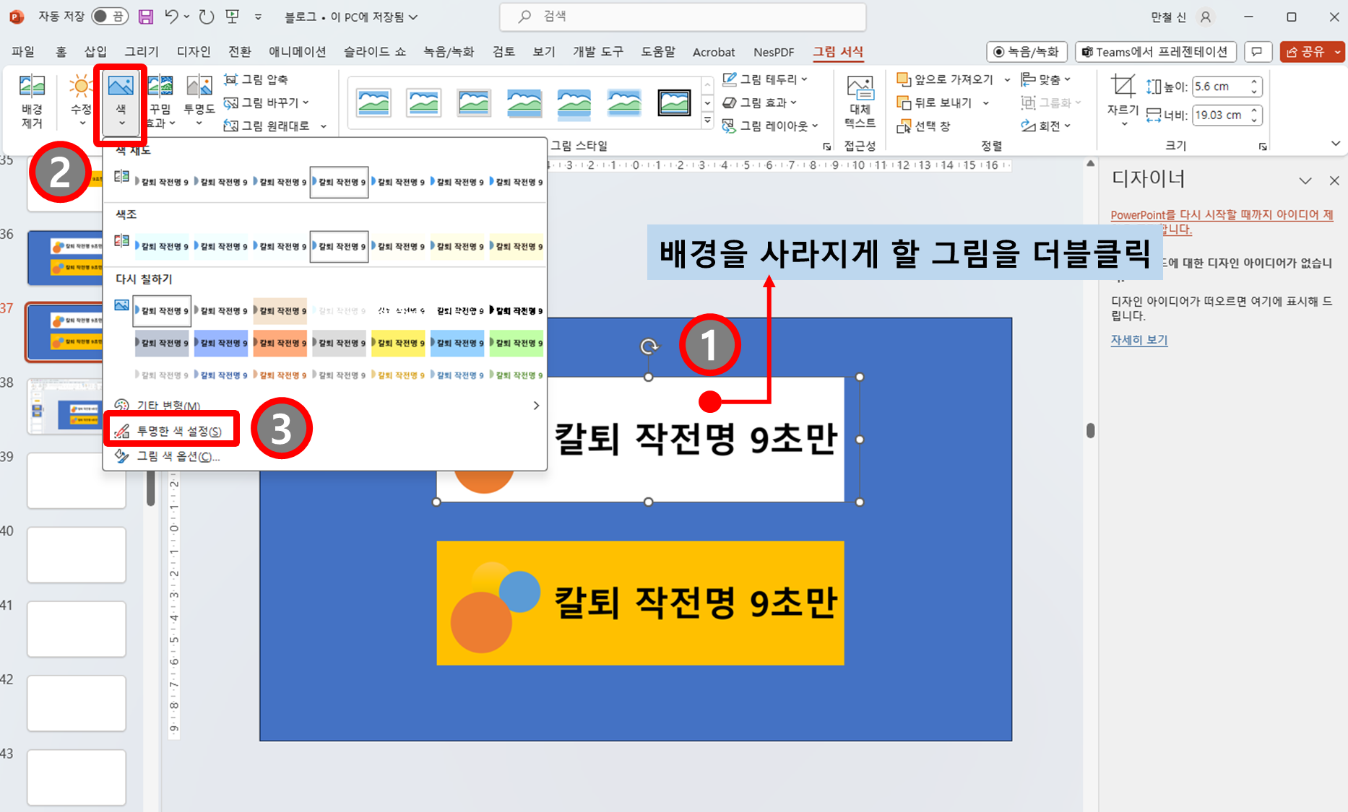1348x812 pixels.
Task: Open the comments speech bubble icon
Action: 1257,52
